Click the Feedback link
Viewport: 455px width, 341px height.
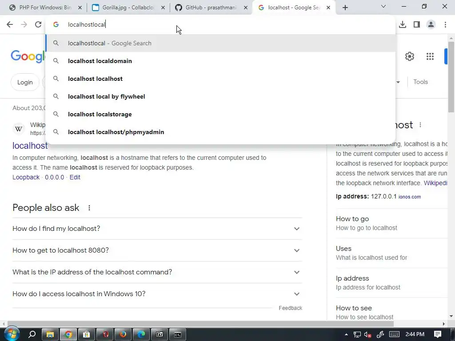[x=291, y=308]
